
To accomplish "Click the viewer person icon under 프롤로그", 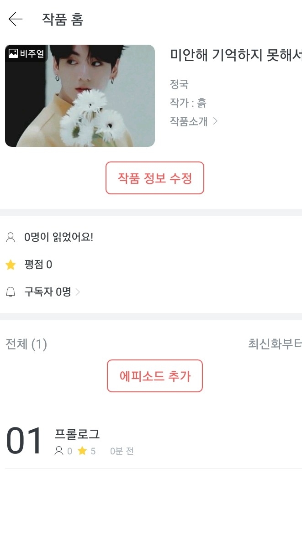I will click(59, 451).
